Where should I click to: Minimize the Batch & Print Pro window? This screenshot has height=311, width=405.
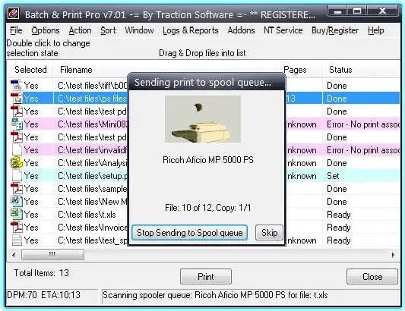[x=337, y=11]
